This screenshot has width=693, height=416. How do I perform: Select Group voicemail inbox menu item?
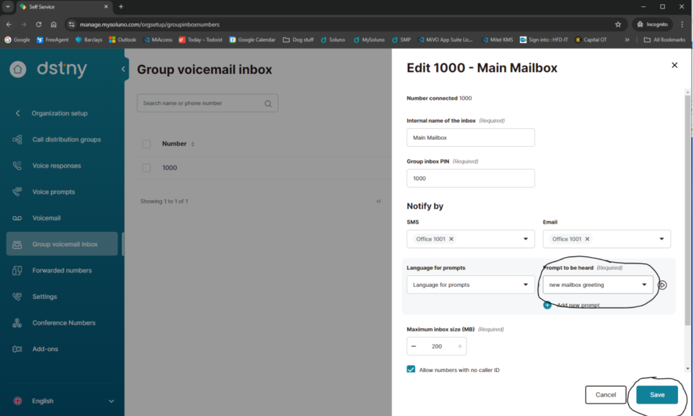(x=62, y=244)
